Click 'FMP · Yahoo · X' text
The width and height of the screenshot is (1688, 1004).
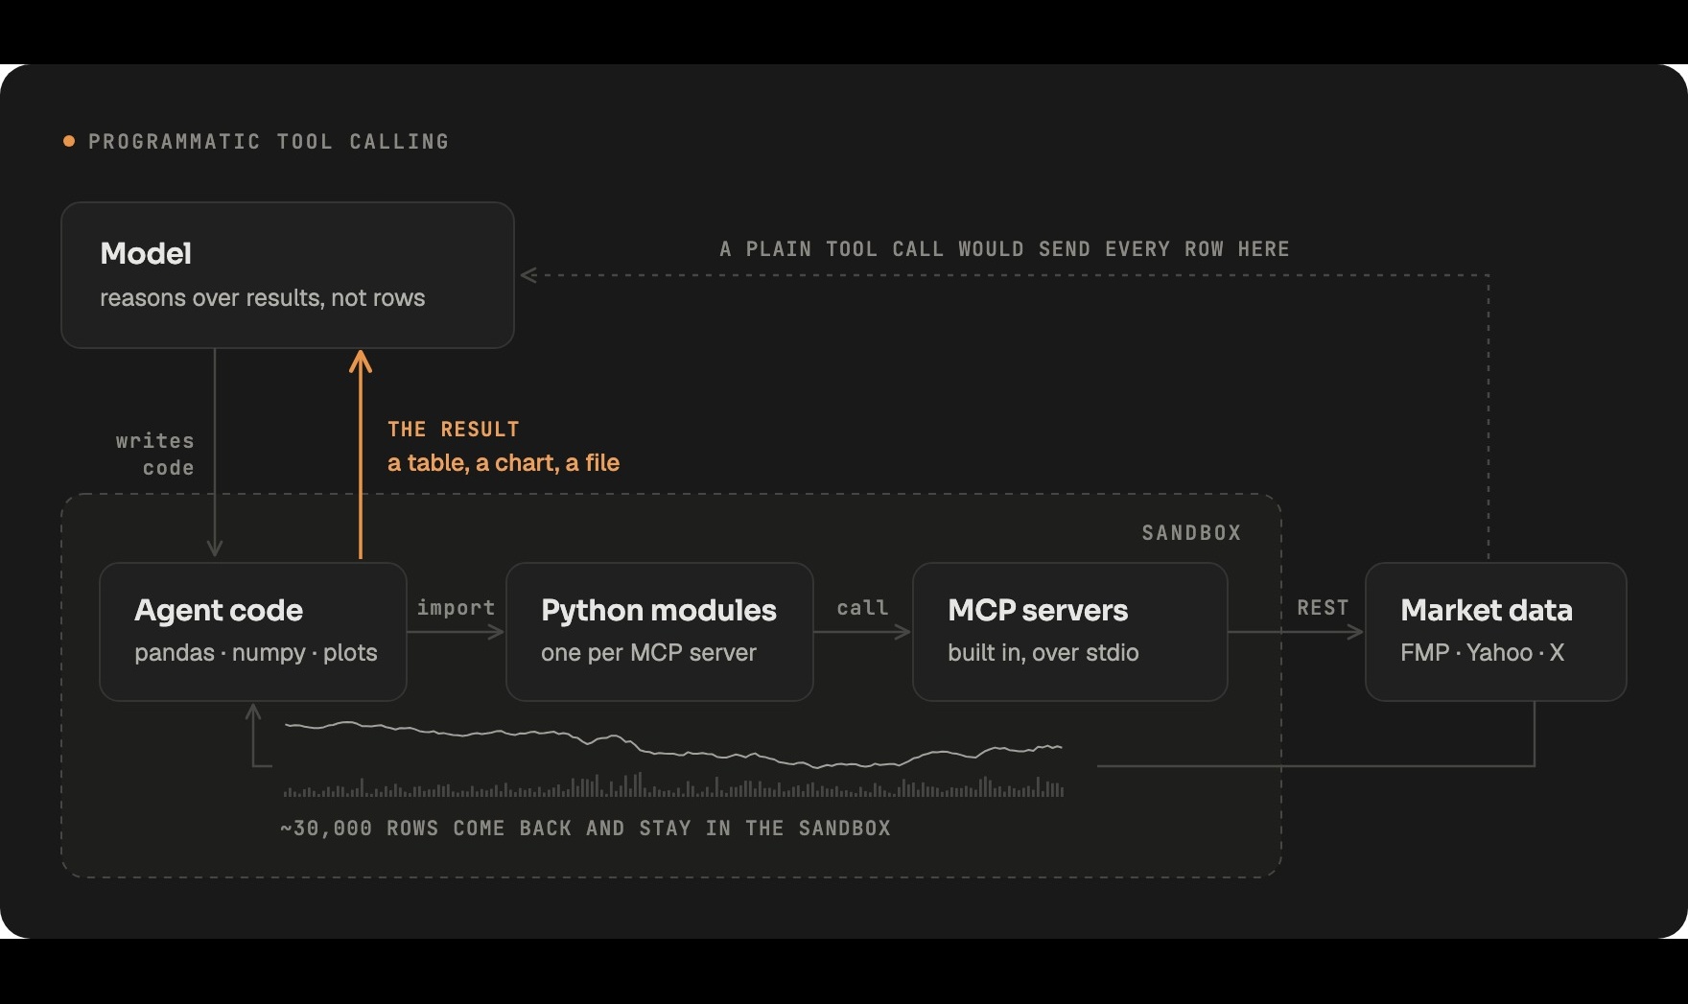pos(1483,653)
